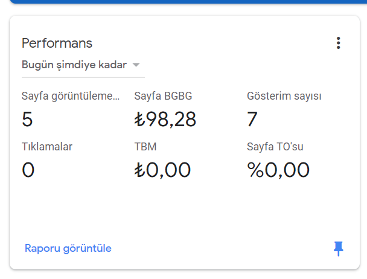367x279 pixels.
Task: Click the gray dropdown arrow beside date range
Action: [136, 65]
